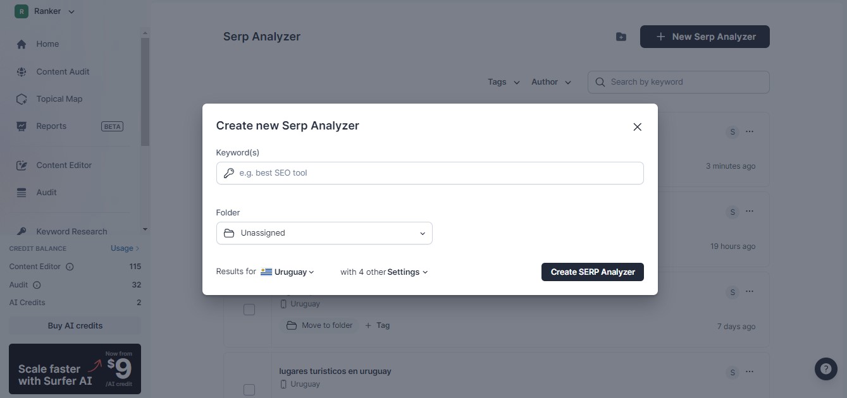
Task: Click the Reports chart icon
Action: click(22, 126)
